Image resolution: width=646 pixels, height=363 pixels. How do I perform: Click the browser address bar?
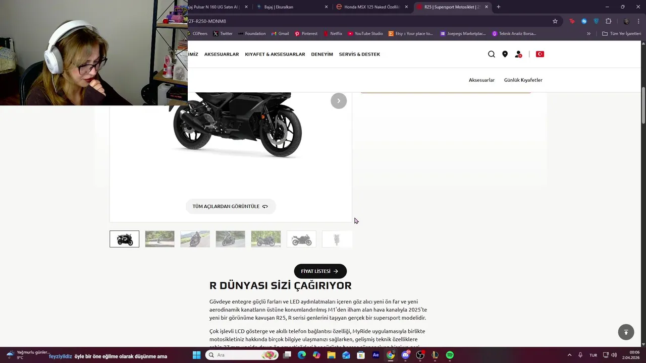[368, 21]
